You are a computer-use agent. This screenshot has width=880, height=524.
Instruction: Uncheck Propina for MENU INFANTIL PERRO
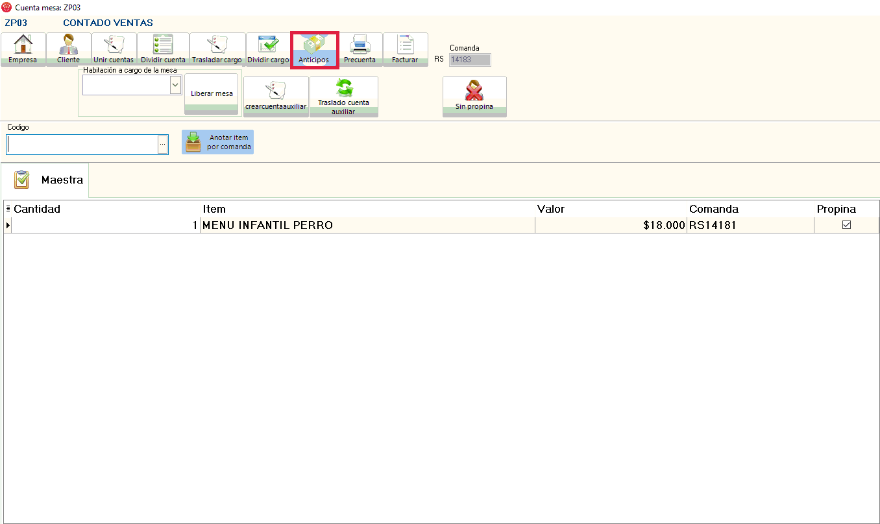tap(846, 225)
